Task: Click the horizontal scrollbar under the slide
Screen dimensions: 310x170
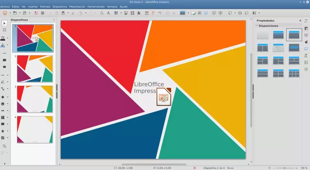Action: tap(154, 164)
